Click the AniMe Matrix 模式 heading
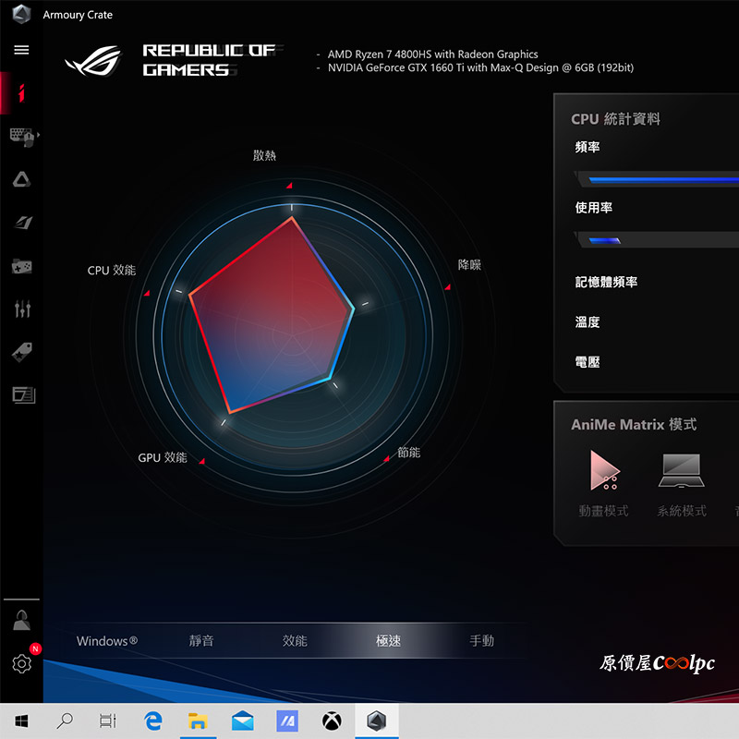This screenshot has width=739, height=739. coord(634,424)
